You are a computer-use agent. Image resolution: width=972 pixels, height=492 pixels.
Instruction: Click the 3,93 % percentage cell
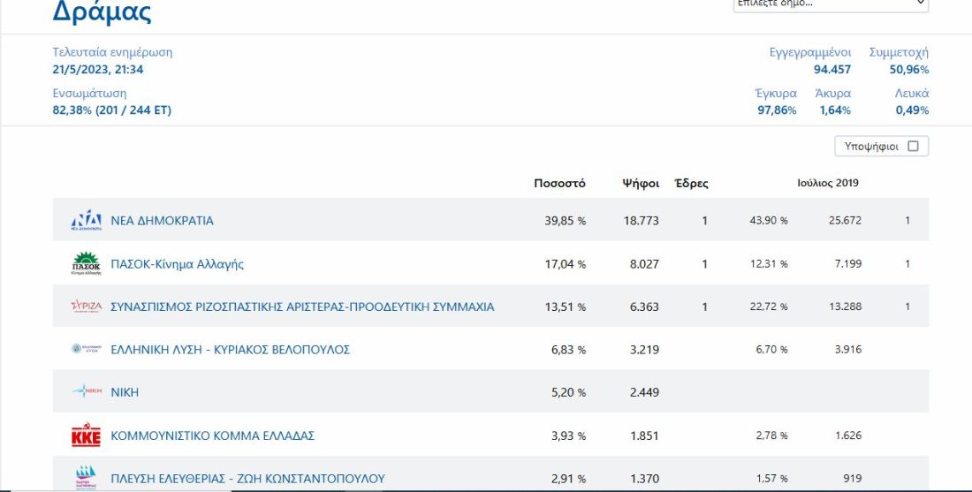[x=568, y=435]
